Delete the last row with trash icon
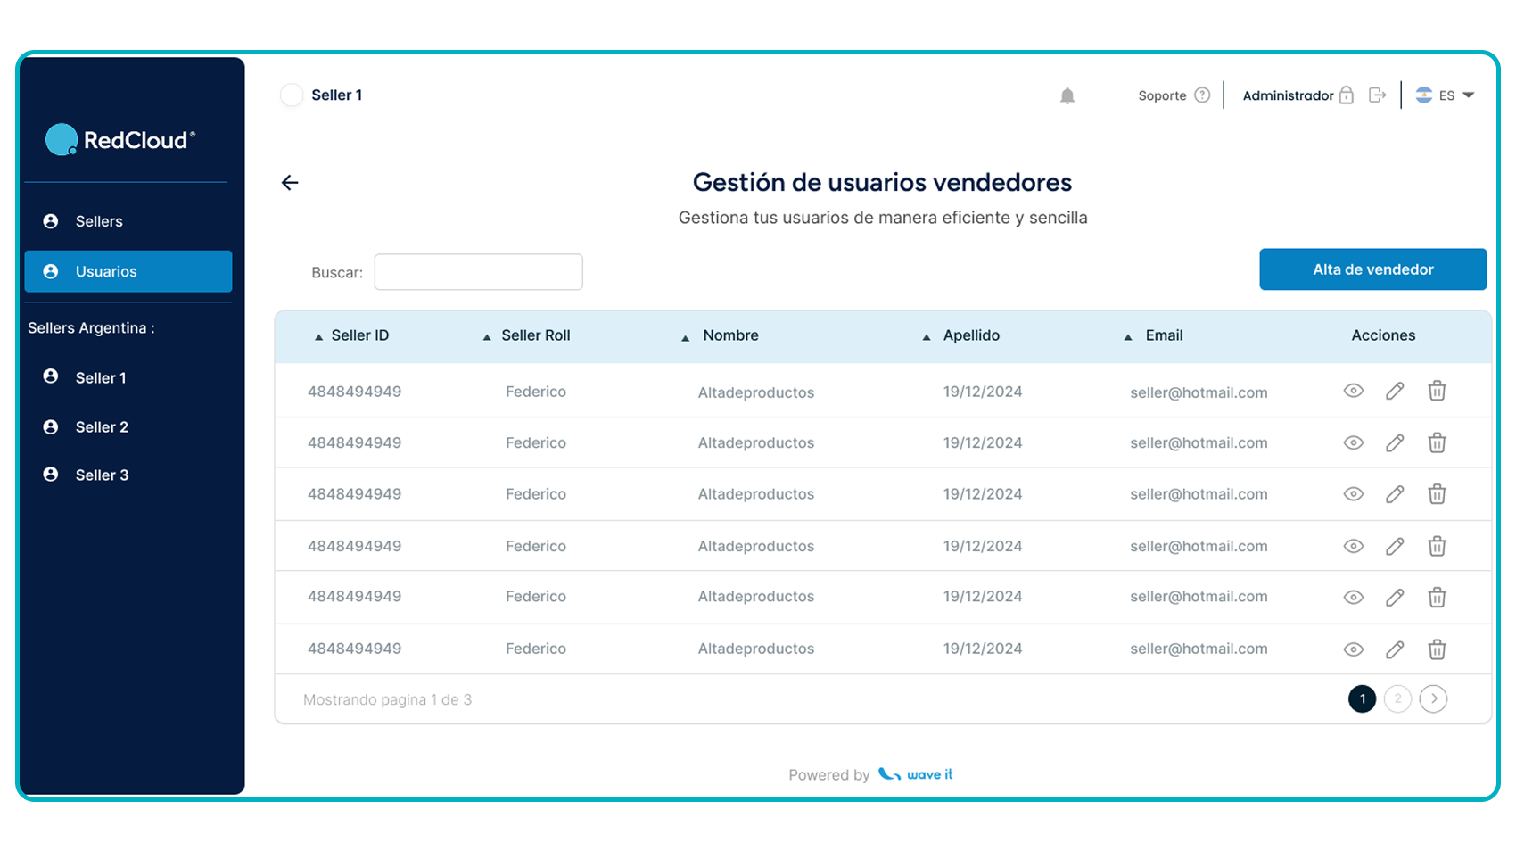This screenshot has width=1516, height=851. 1437,649
